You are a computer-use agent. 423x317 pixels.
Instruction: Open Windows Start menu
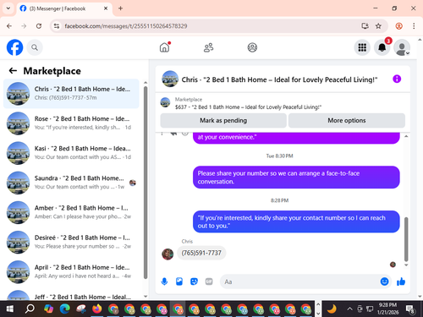[x=10, y=309]
